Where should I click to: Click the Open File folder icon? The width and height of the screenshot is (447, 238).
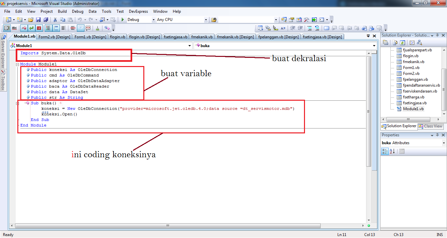click(31, 20)
